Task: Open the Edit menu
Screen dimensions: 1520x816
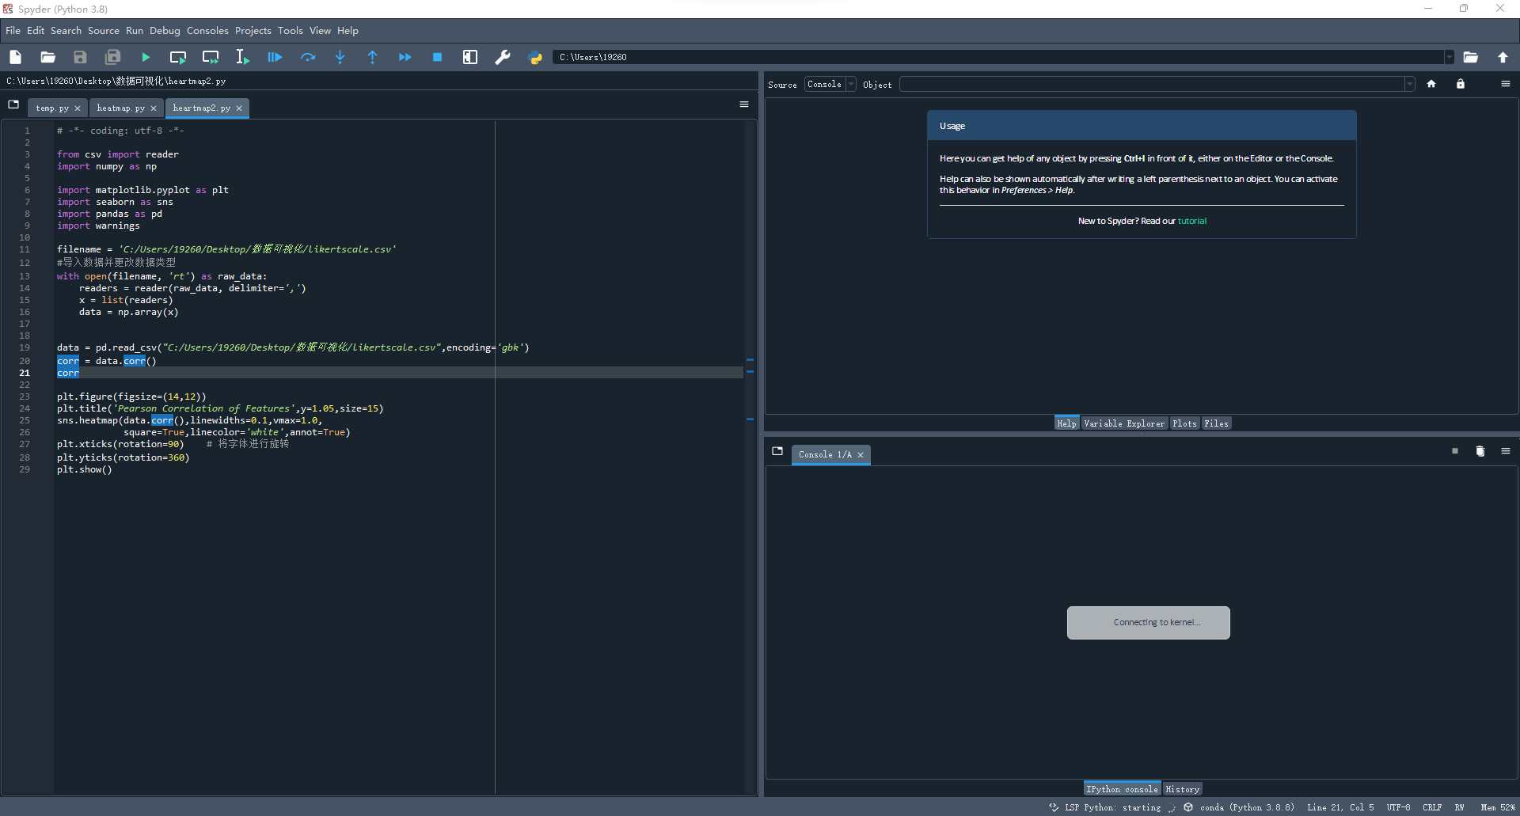Action: click(x=36, y=31)
